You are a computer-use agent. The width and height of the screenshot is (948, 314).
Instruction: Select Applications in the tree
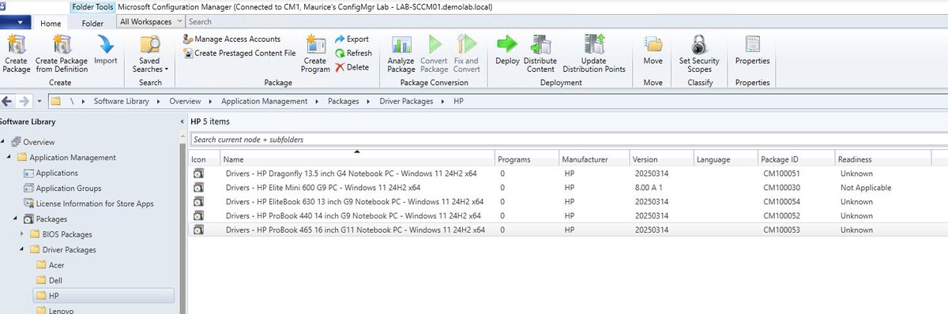56,173
